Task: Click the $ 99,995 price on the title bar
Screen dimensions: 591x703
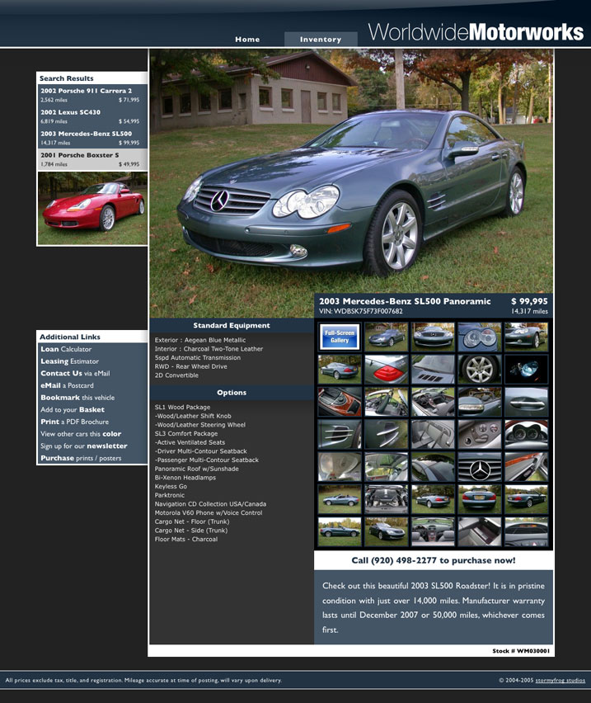Action: pyautogui.click(x=529, y=301)
